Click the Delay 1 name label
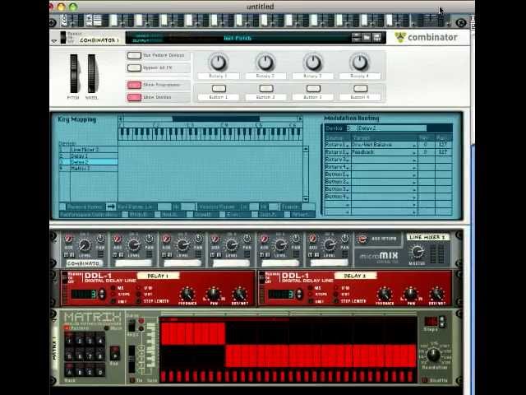This screenshot has width=526, height=395. coord(158,276)
